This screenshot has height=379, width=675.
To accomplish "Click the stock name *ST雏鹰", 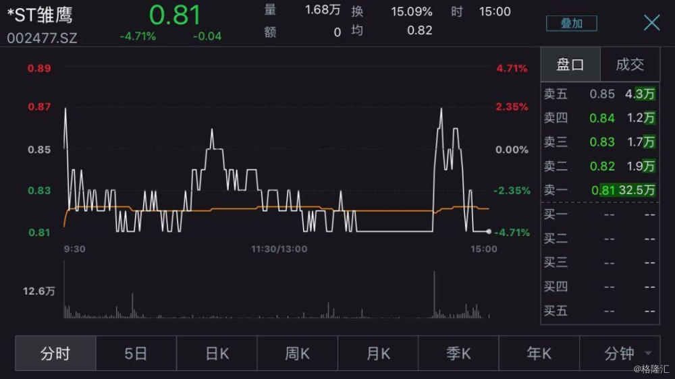I will [x=40, y=15].
